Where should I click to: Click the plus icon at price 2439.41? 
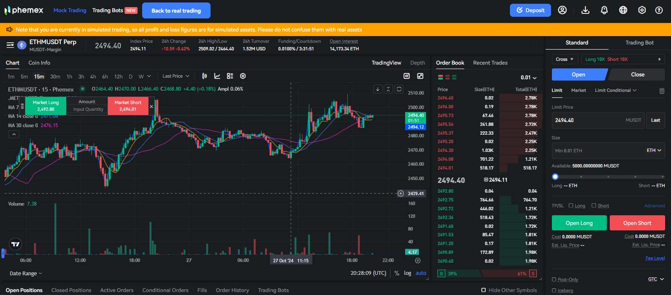[x=401, y=193]
